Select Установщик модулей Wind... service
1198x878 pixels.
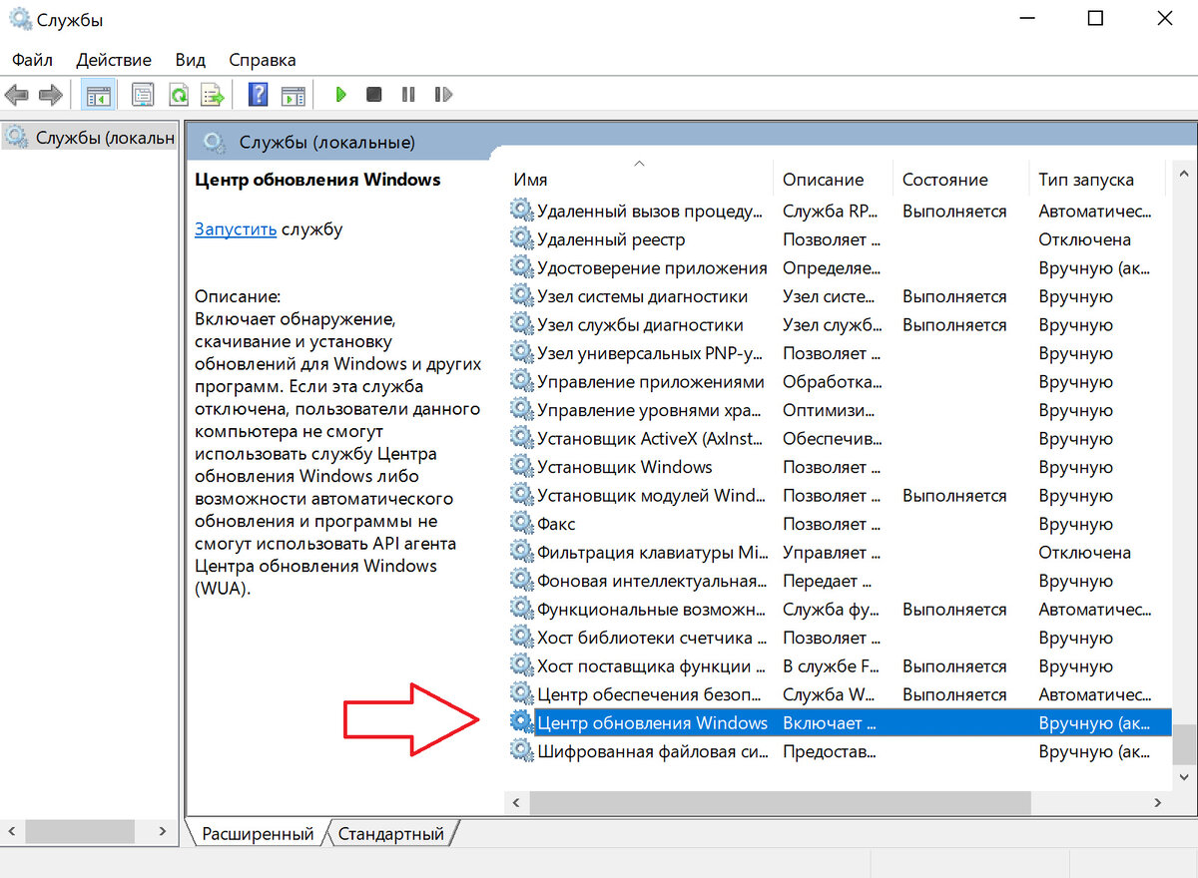(x=652, y=495)
